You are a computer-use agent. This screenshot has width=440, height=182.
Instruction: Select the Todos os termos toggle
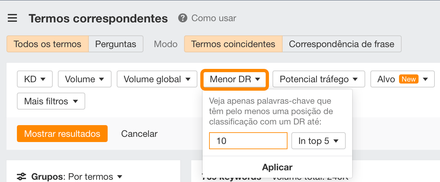coord(47,44)
